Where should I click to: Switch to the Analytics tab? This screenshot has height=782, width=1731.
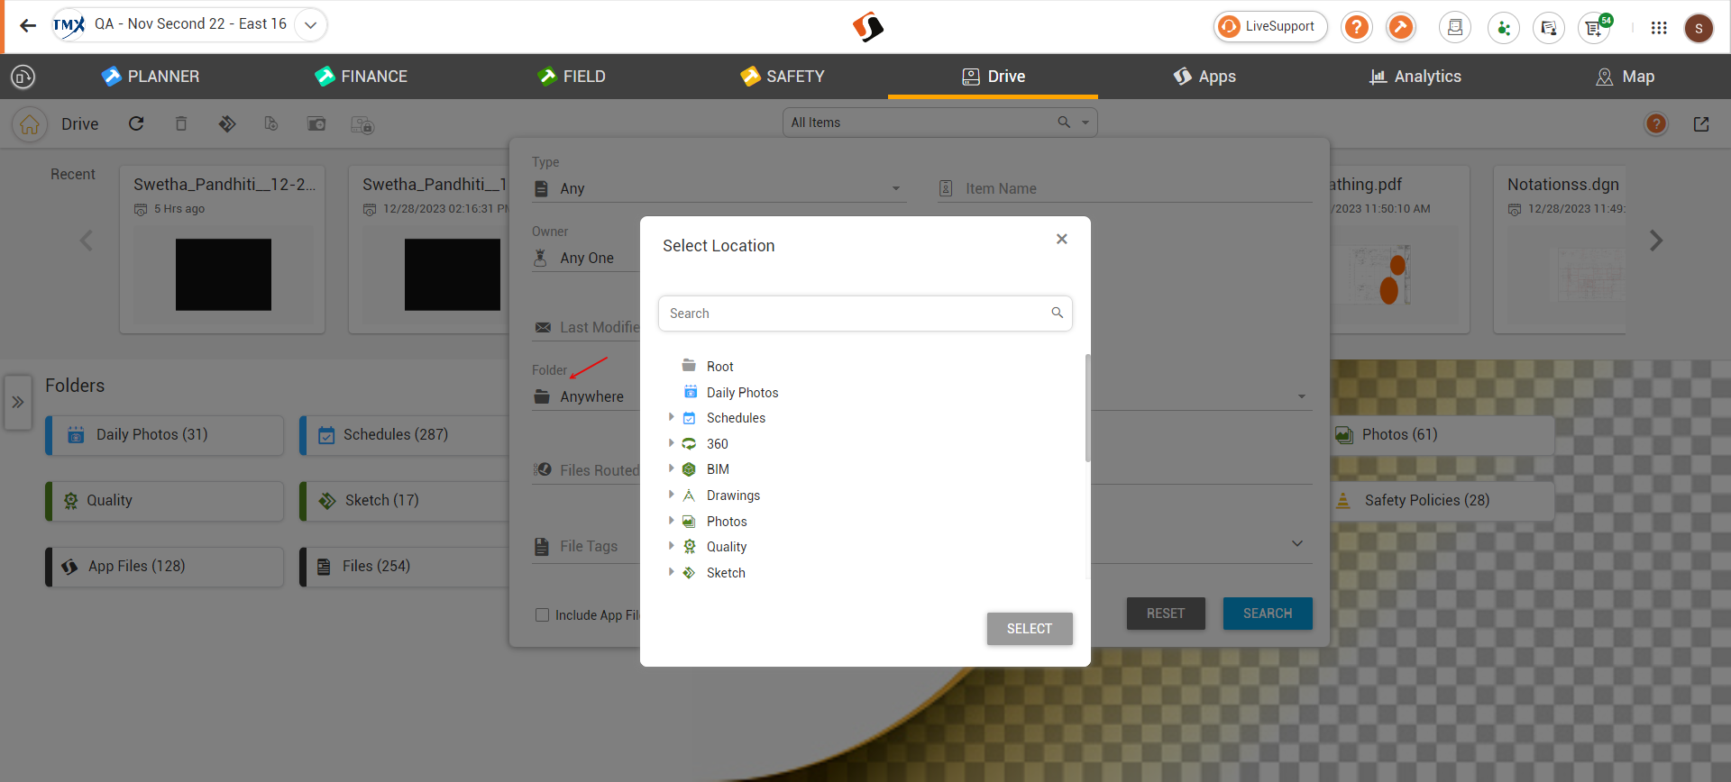pos(1415,77)
